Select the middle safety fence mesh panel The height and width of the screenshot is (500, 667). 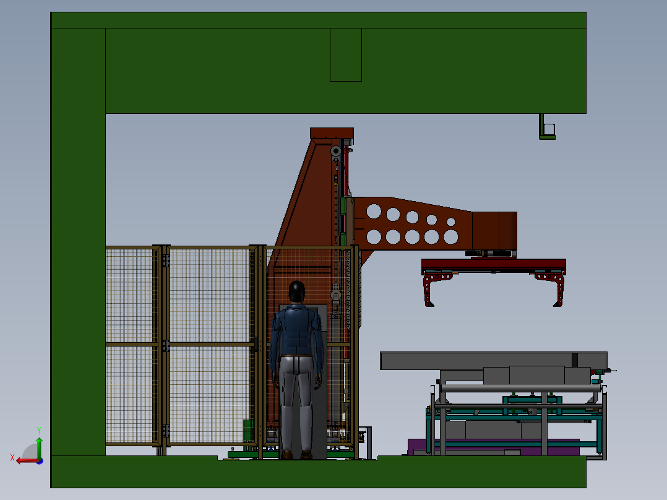[x=209, y=345]
